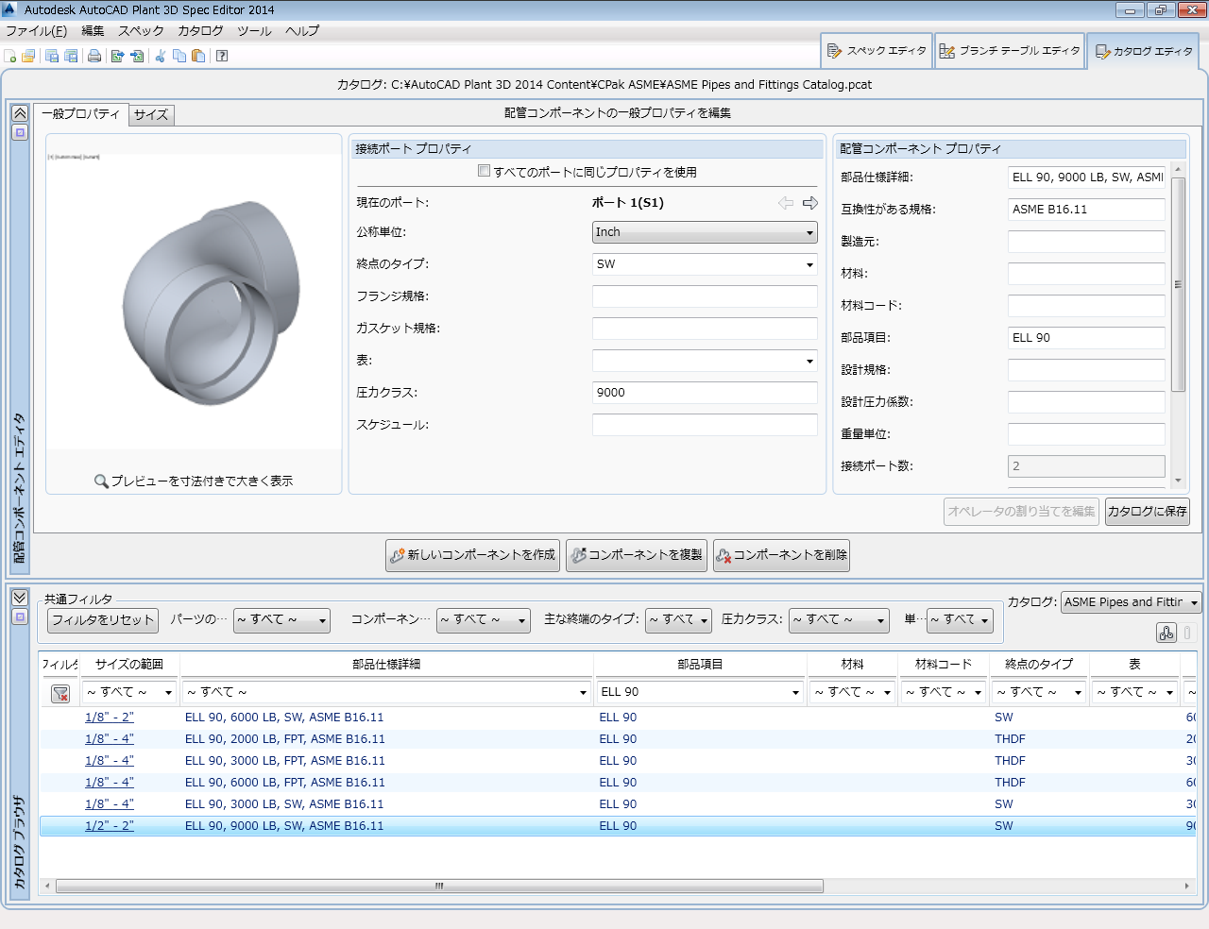Click コンポーネントを複製 button
This screenshot has width=1209, height=929.
click(637, 555)
